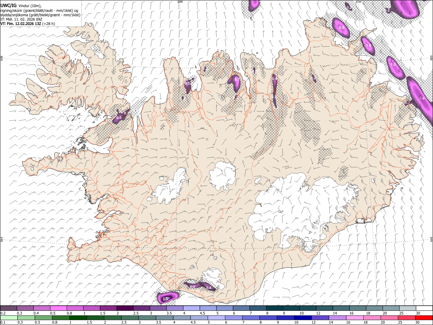Select upper legend dark purple swatch at 2
433x325 pixels.
[125, 308]
